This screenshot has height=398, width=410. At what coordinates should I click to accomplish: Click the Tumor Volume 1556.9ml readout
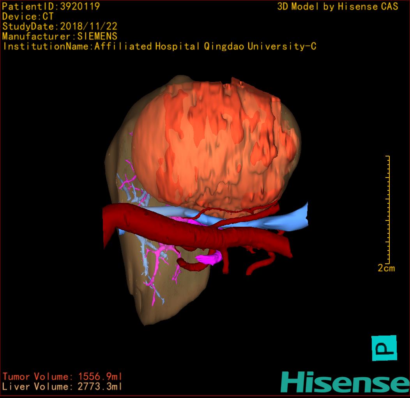62,377
